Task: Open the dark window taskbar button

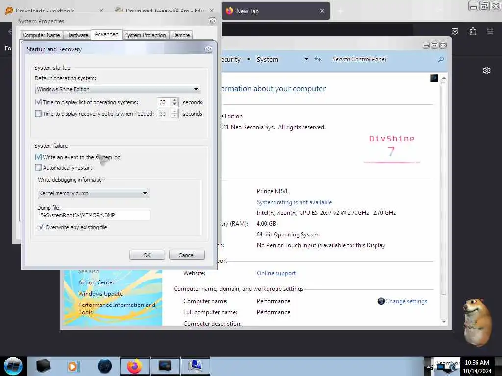Action: [x=165, y=366]
